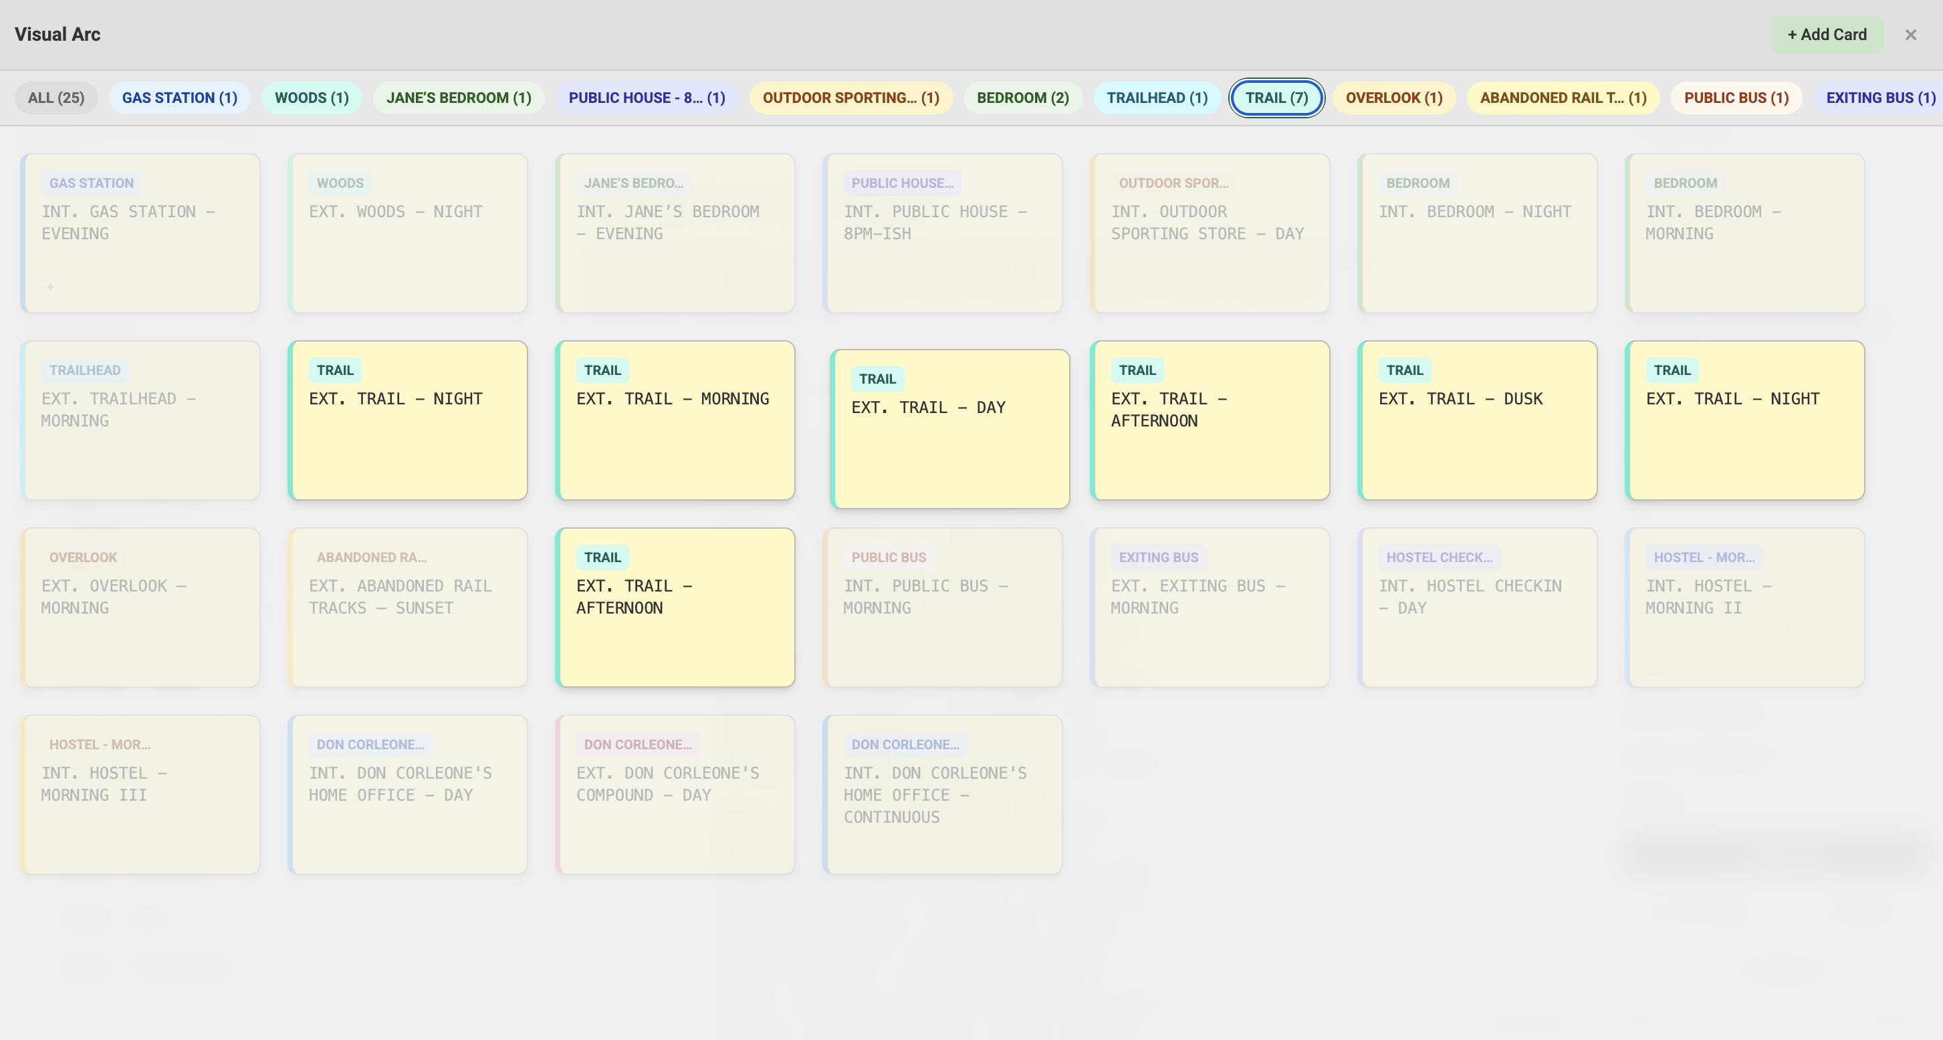Viewport: 1943px width, 1040px height.
Task: Close the Visual Arc panel
Action: 1910,35
